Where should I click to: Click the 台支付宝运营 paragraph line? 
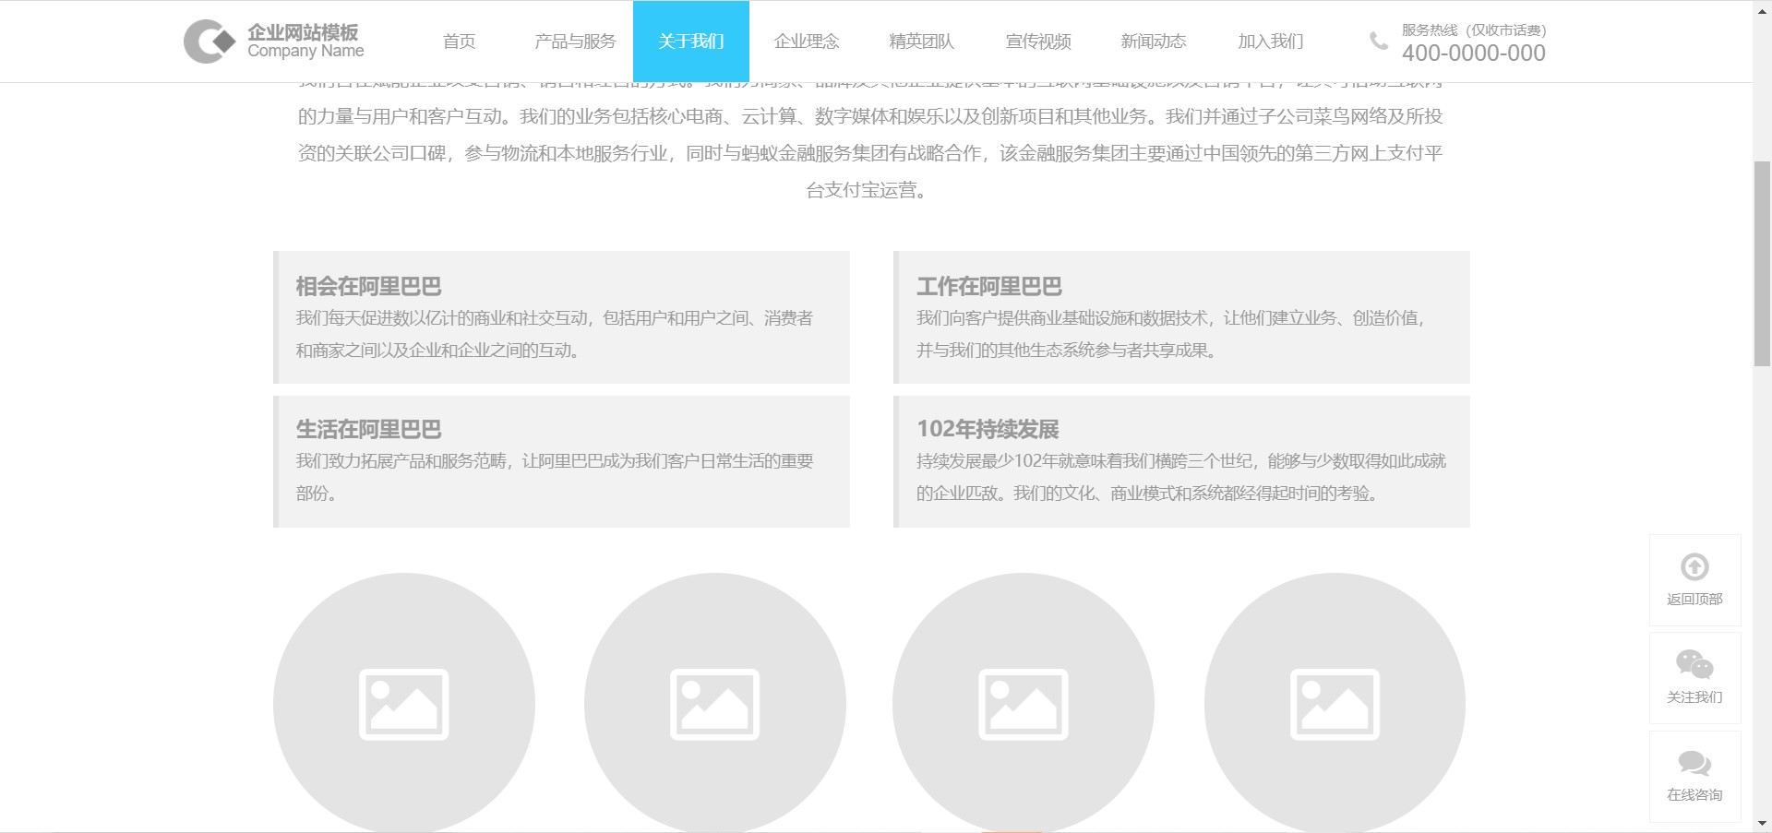(867, 190)
